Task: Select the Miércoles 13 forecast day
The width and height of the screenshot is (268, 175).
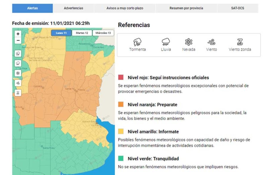Action: tap(103, 33)
